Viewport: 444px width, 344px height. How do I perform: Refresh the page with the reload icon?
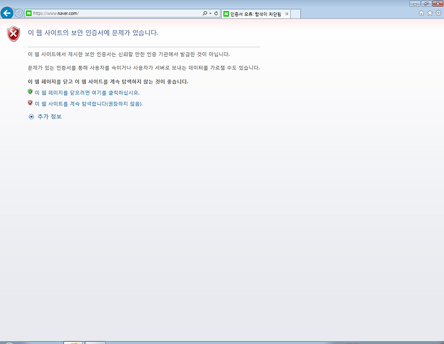point(216,14)
